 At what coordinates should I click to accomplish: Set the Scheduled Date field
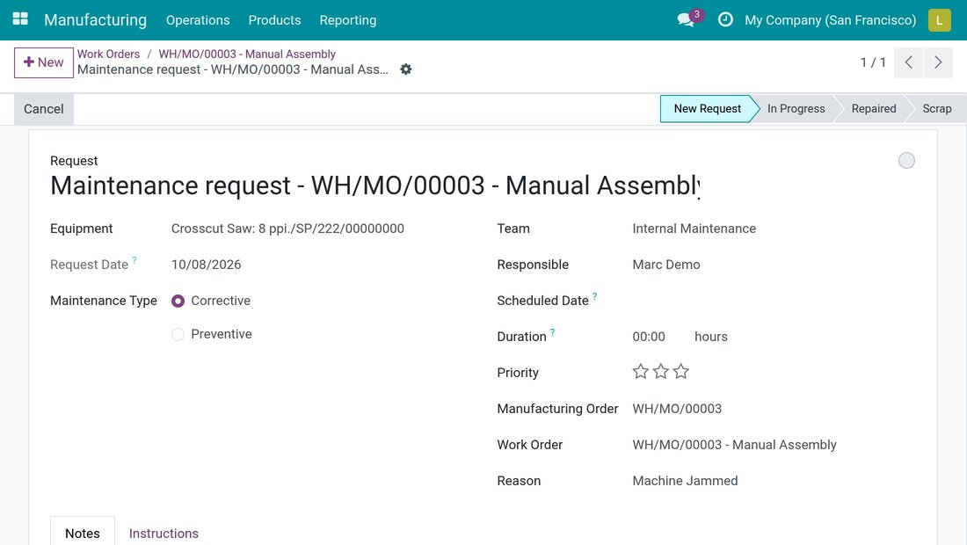click(x=774, y=301)
